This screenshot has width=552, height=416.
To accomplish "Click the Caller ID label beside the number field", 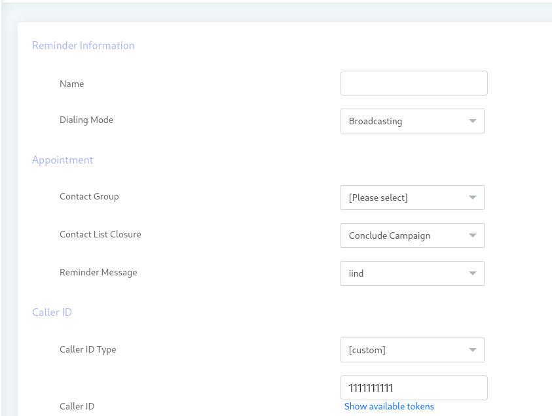I will pyautogui.click(x=77, y=406).
